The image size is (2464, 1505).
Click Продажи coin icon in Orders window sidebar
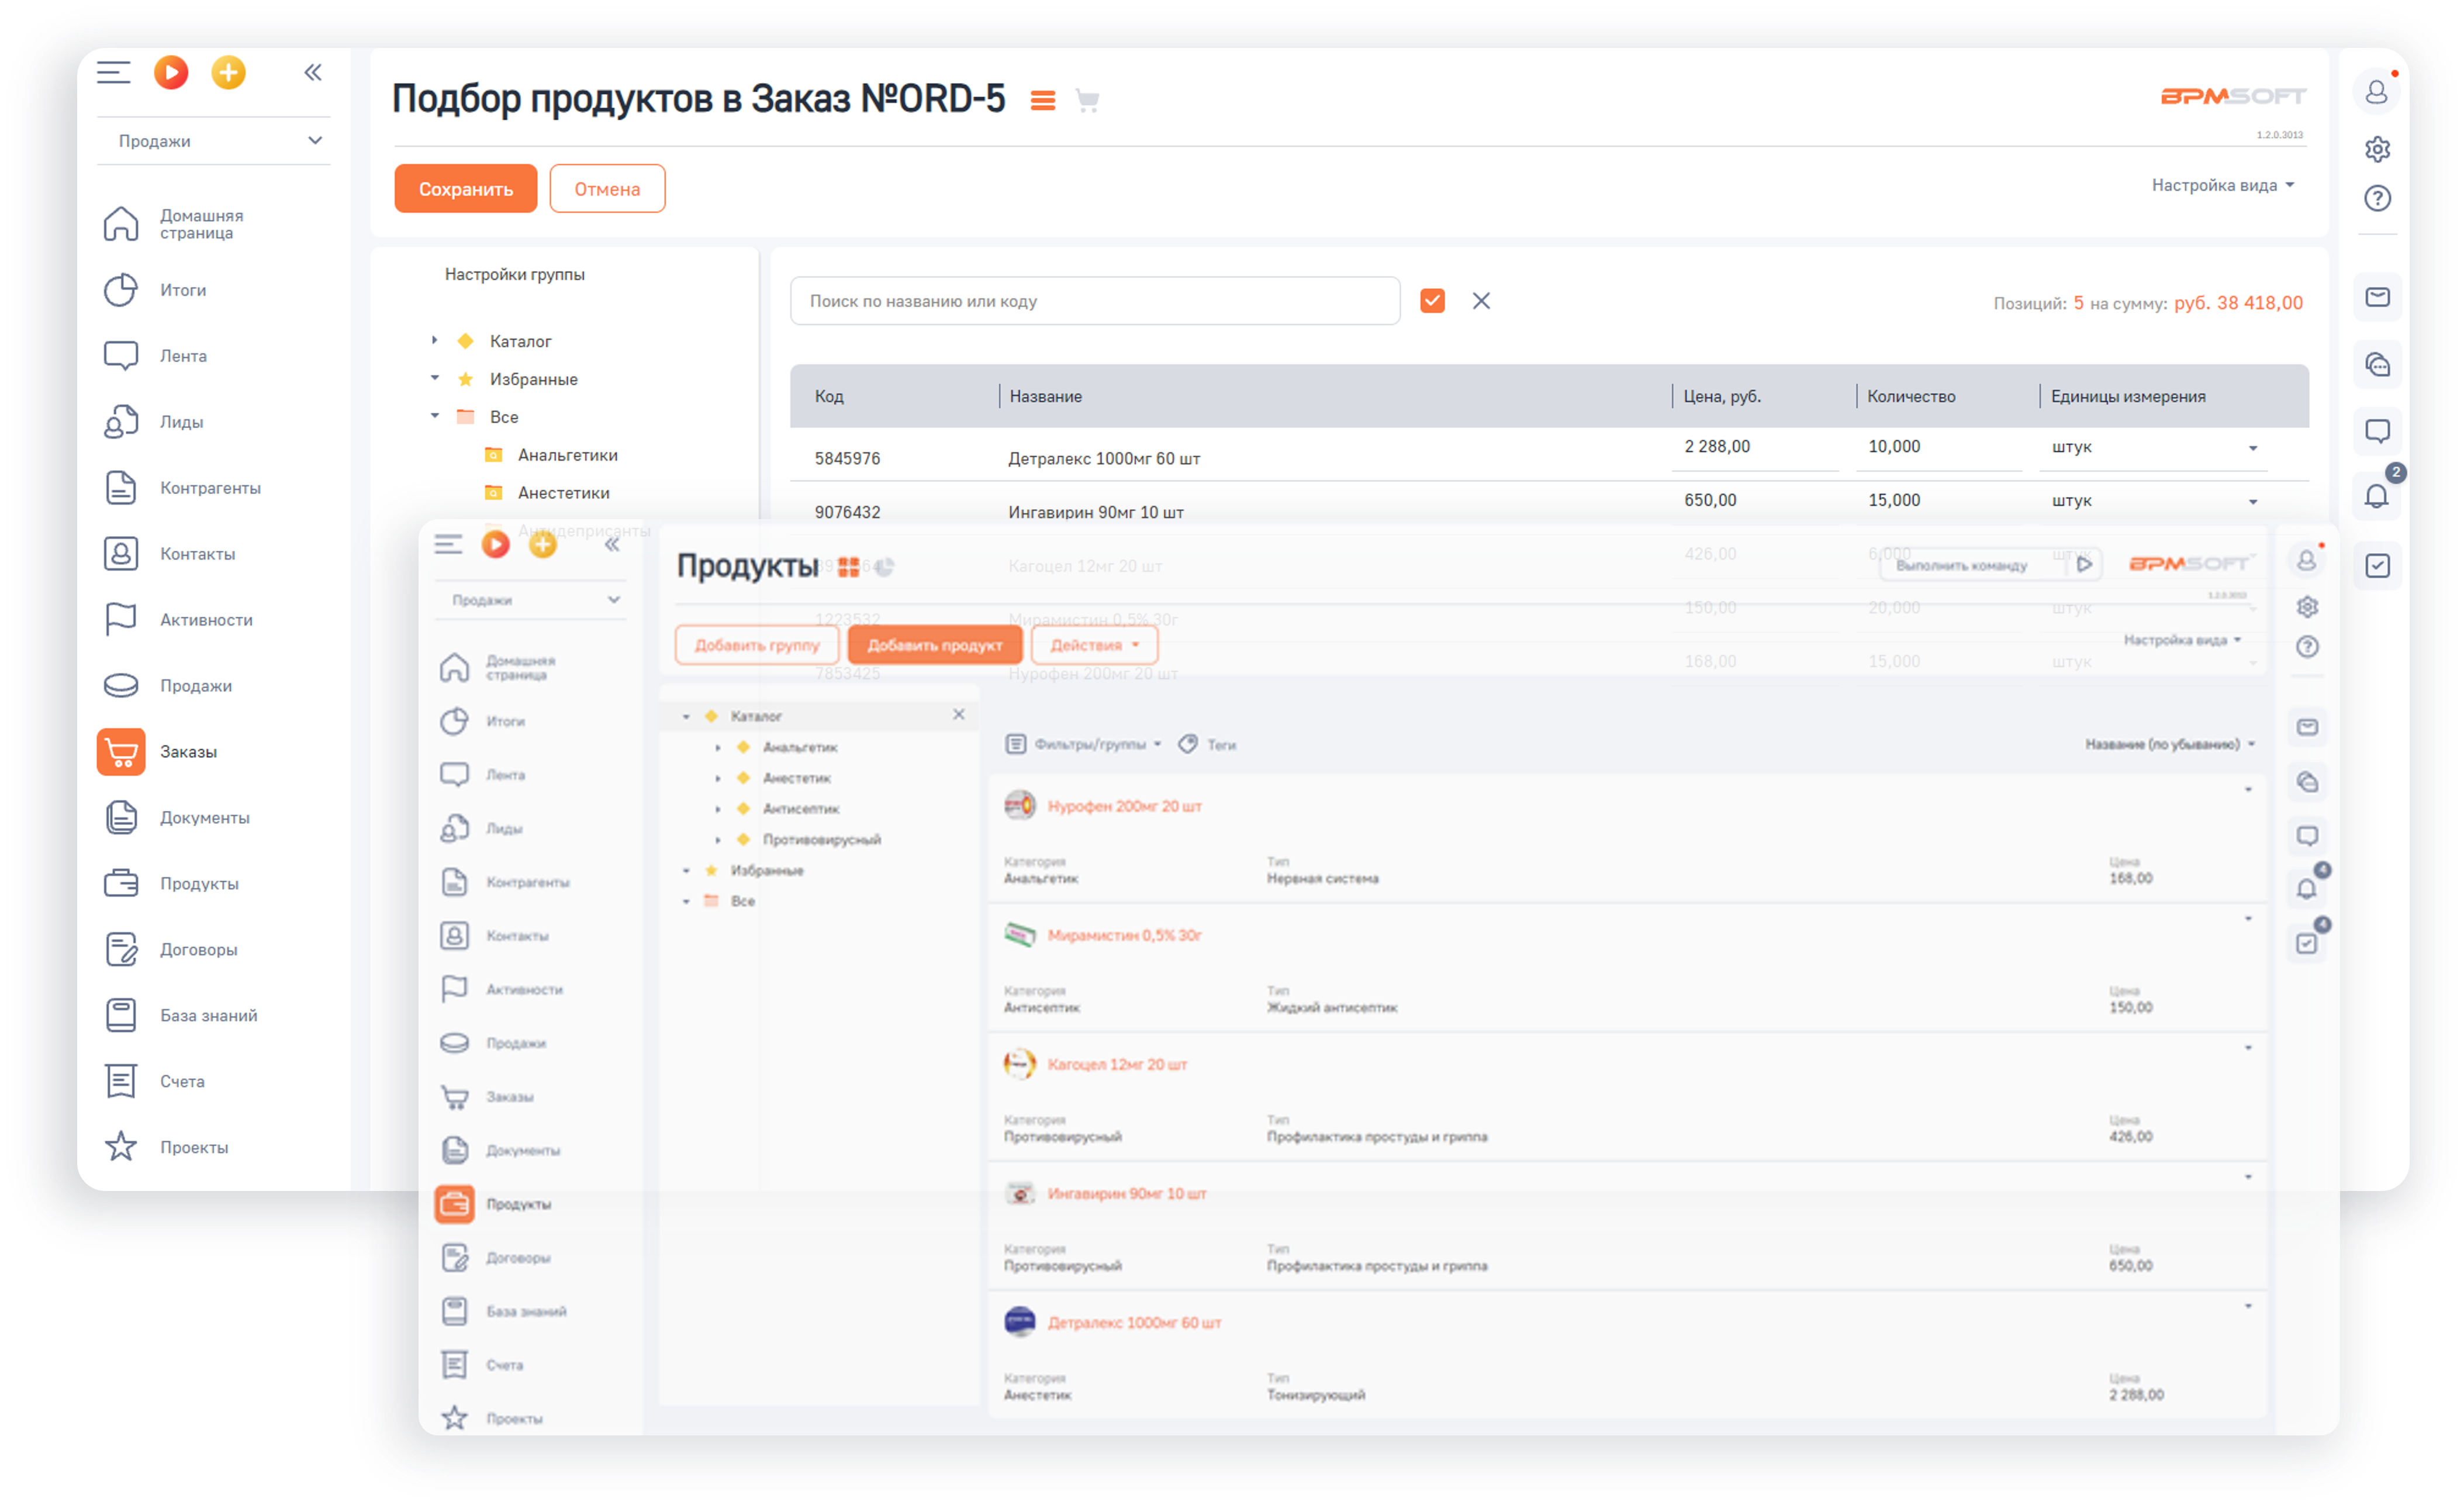(121, 686)
